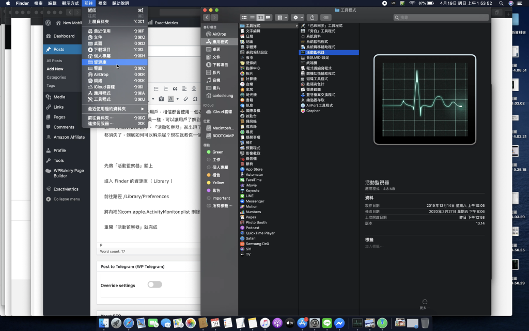This screenshot has height=331, width=529.
Task: Select AirDrop in Finder sidebar
Action: coord(219,34)
